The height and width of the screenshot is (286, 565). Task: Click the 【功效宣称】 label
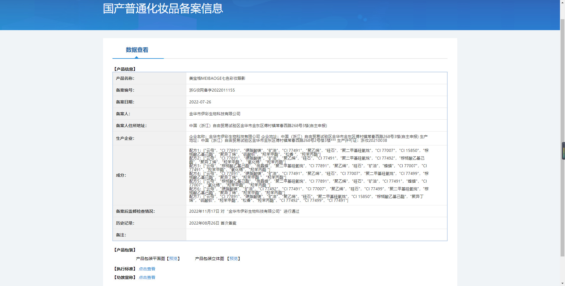point(125,277)
